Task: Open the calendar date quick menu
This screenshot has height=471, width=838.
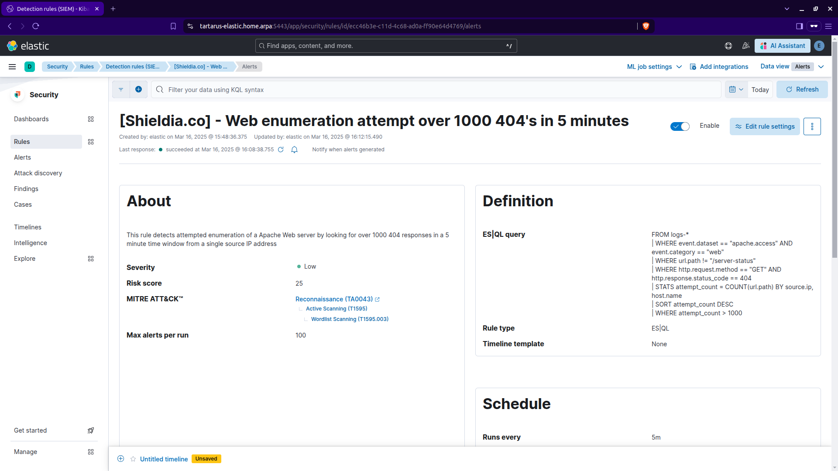Action: 736,89
